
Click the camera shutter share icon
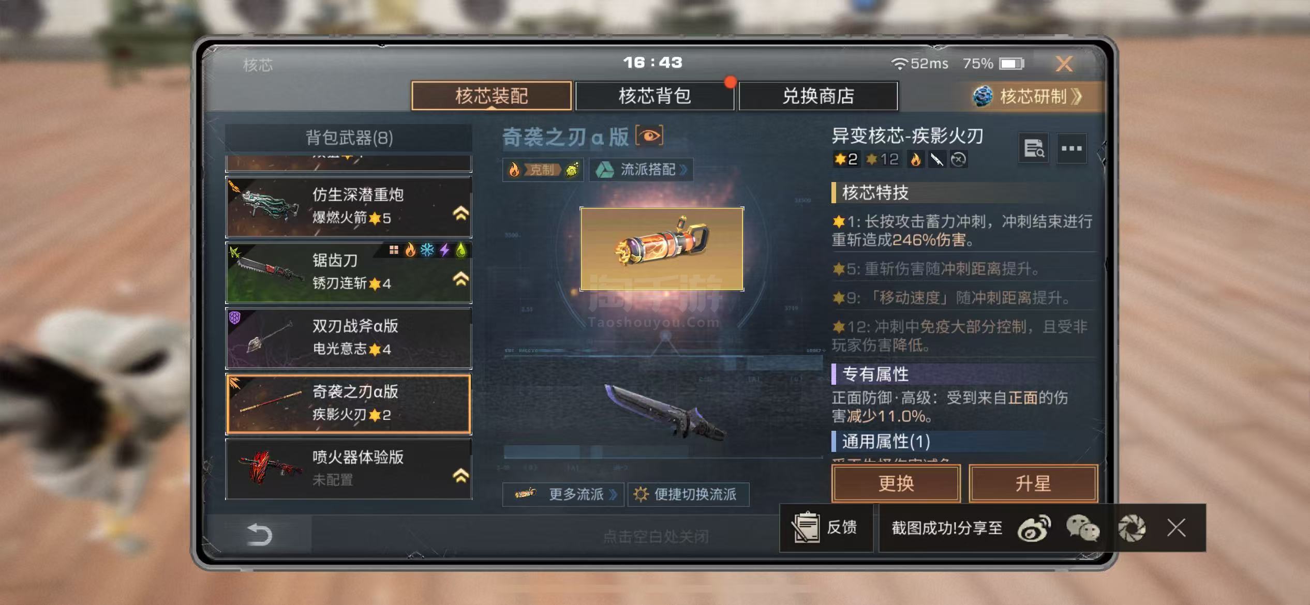[1132, 528]
